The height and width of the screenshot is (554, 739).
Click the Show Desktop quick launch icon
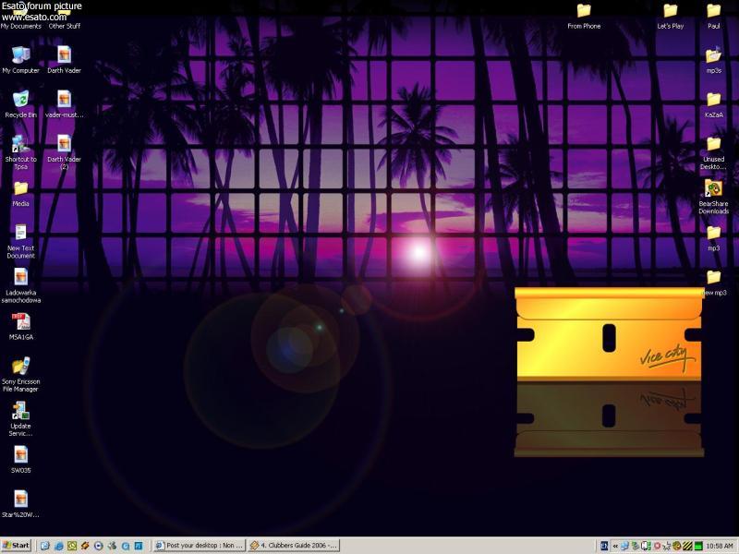[x=44, y=546]
